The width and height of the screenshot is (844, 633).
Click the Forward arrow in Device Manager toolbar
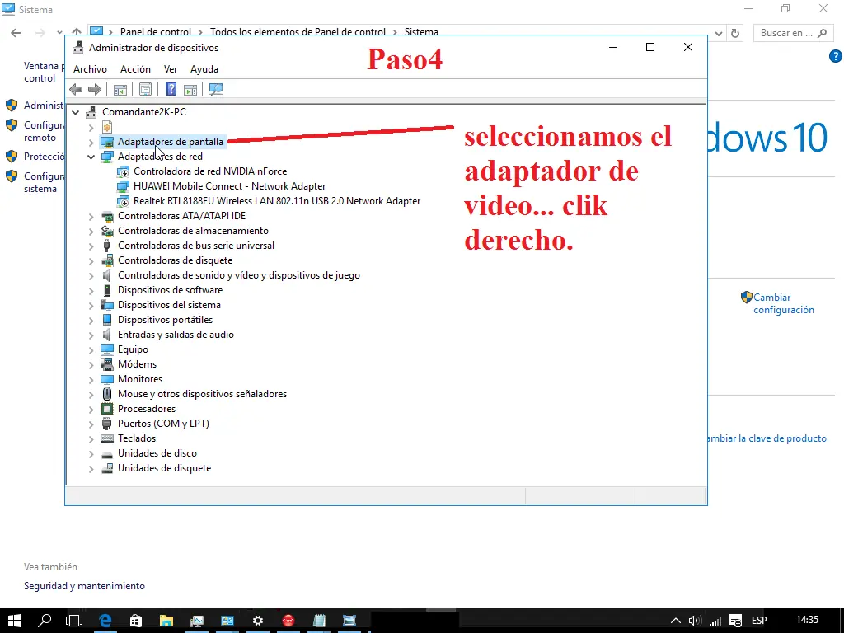pos(94,89)
